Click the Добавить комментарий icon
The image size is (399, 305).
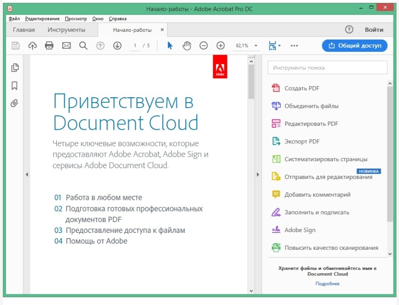276,195
